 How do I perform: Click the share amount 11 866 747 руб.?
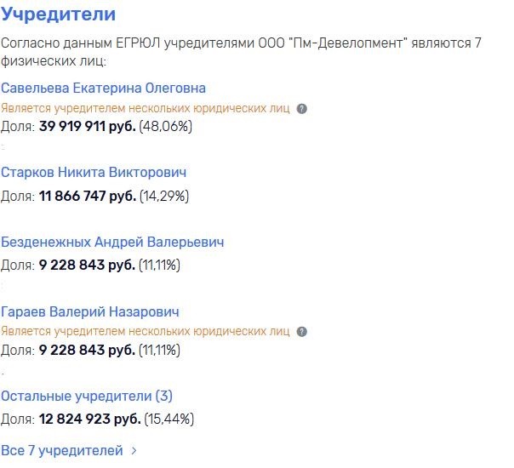pos(87,196)
